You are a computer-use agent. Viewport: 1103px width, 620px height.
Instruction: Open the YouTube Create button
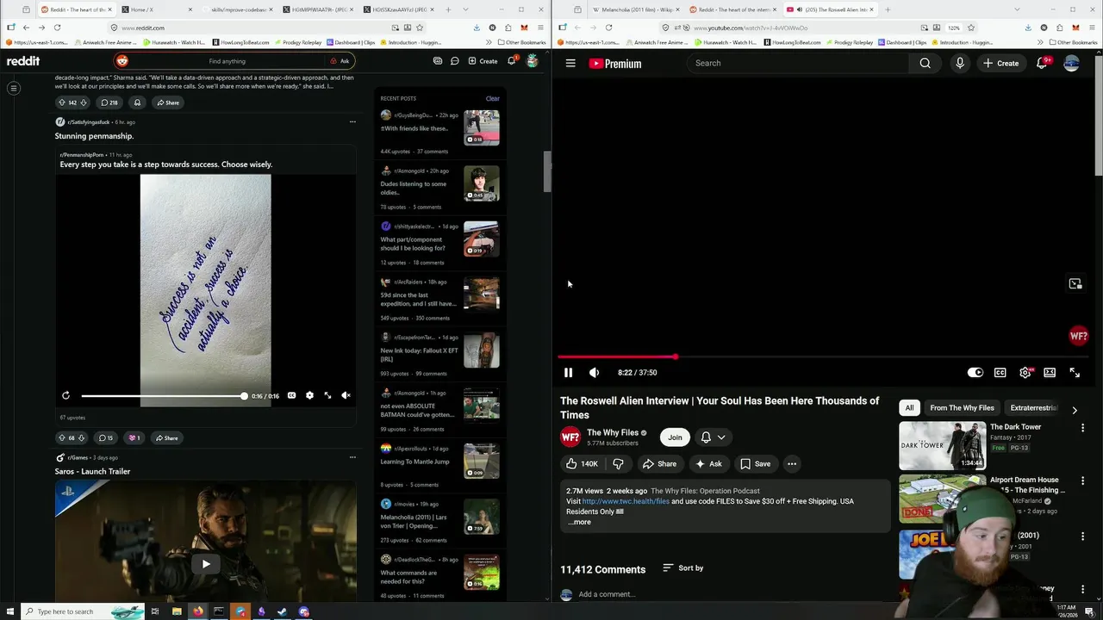1000,63
